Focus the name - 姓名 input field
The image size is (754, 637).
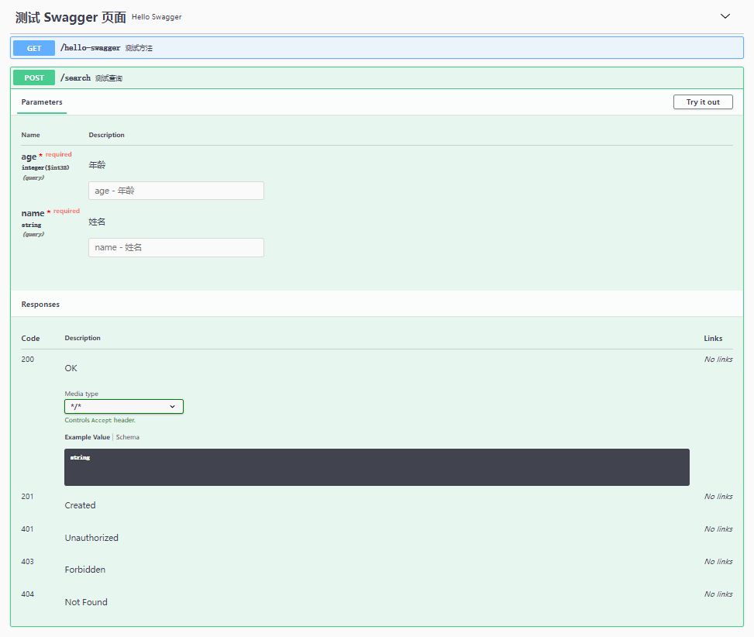(x=176, y=247)
